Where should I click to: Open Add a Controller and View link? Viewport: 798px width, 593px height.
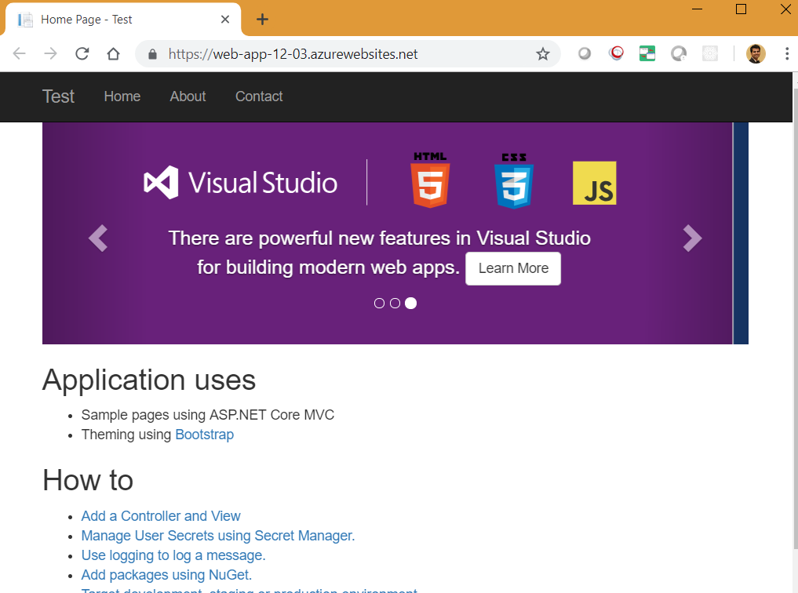pos(161,516)
